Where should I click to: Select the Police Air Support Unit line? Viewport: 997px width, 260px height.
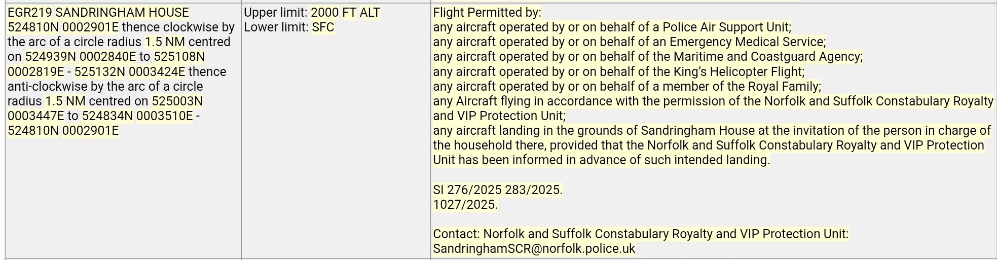coord(612,27)
